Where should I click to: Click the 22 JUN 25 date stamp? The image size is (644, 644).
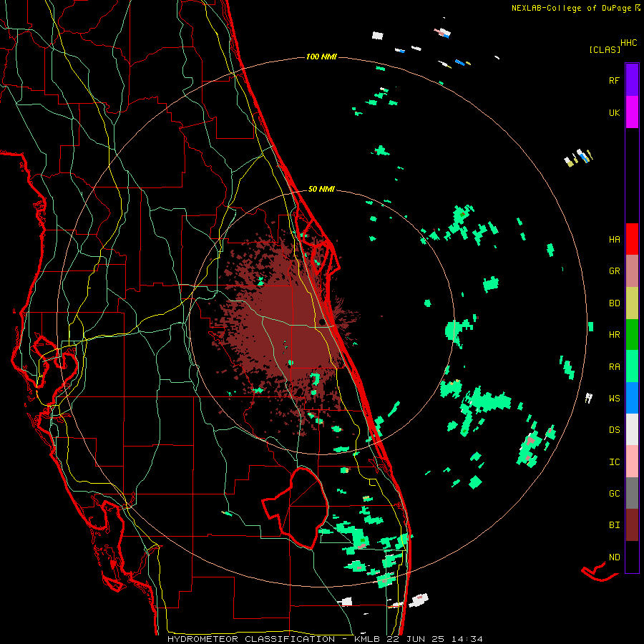(415, 639)
